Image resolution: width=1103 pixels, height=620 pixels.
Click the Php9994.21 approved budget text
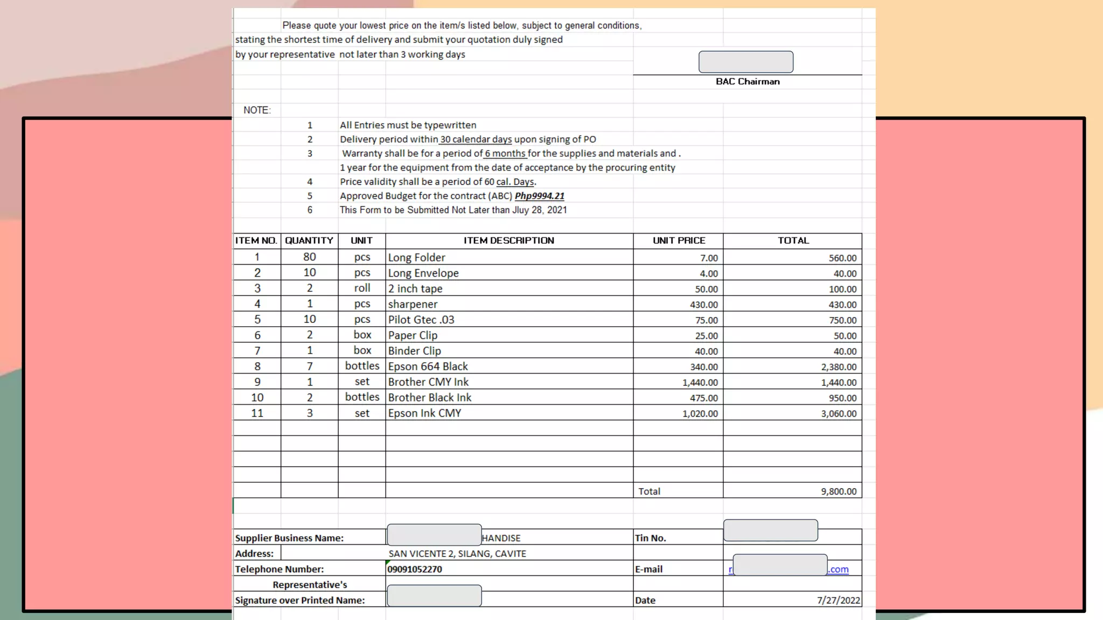(539, 196)
